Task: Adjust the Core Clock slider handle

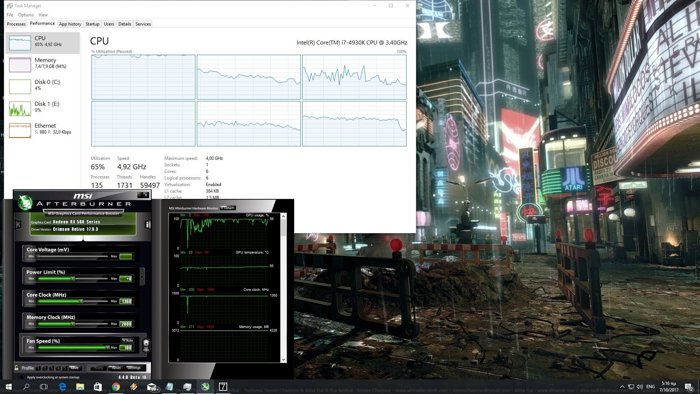Action: pyautogui.click(x=81, y=301)
